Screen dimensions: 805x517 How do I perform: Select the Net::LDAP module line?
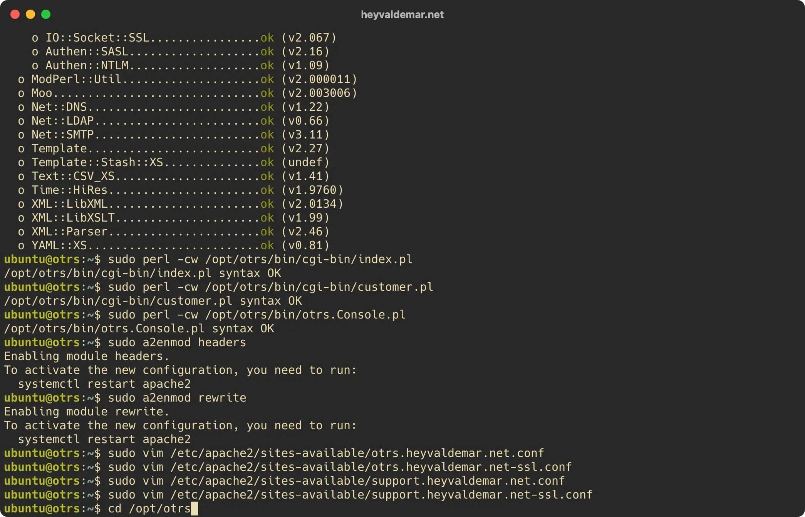point(174,121)
